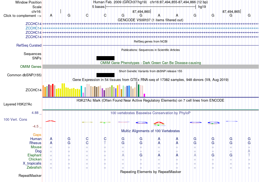Click the Common dbSNP(155) label

pos(24,75)
